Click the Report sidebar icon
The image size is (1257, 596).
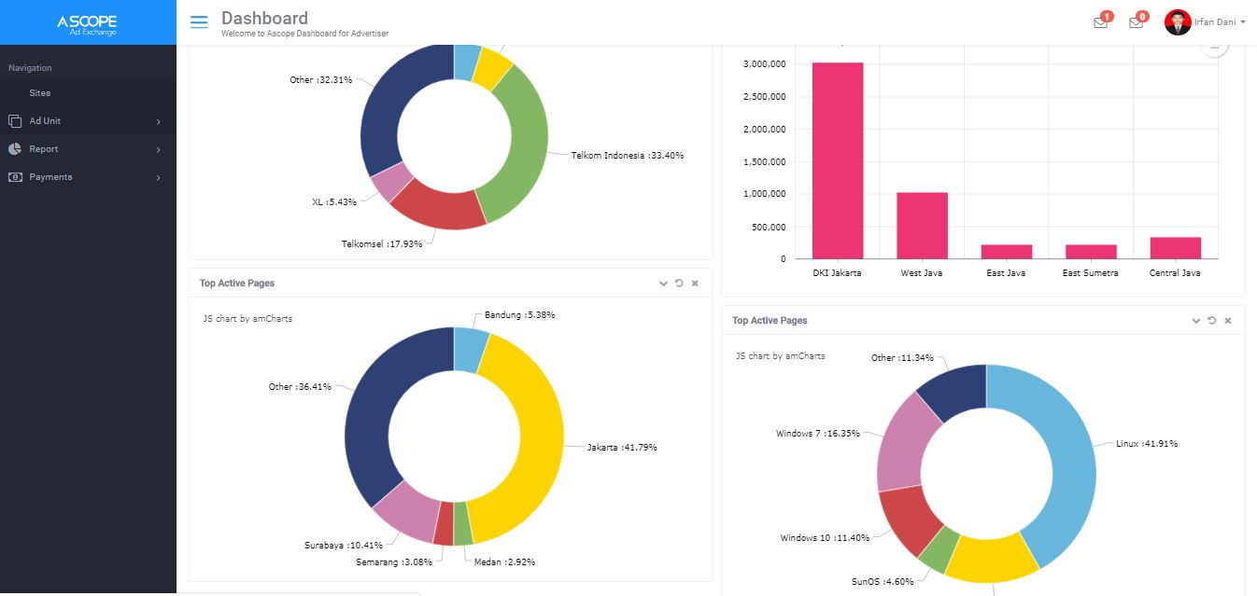13,148
